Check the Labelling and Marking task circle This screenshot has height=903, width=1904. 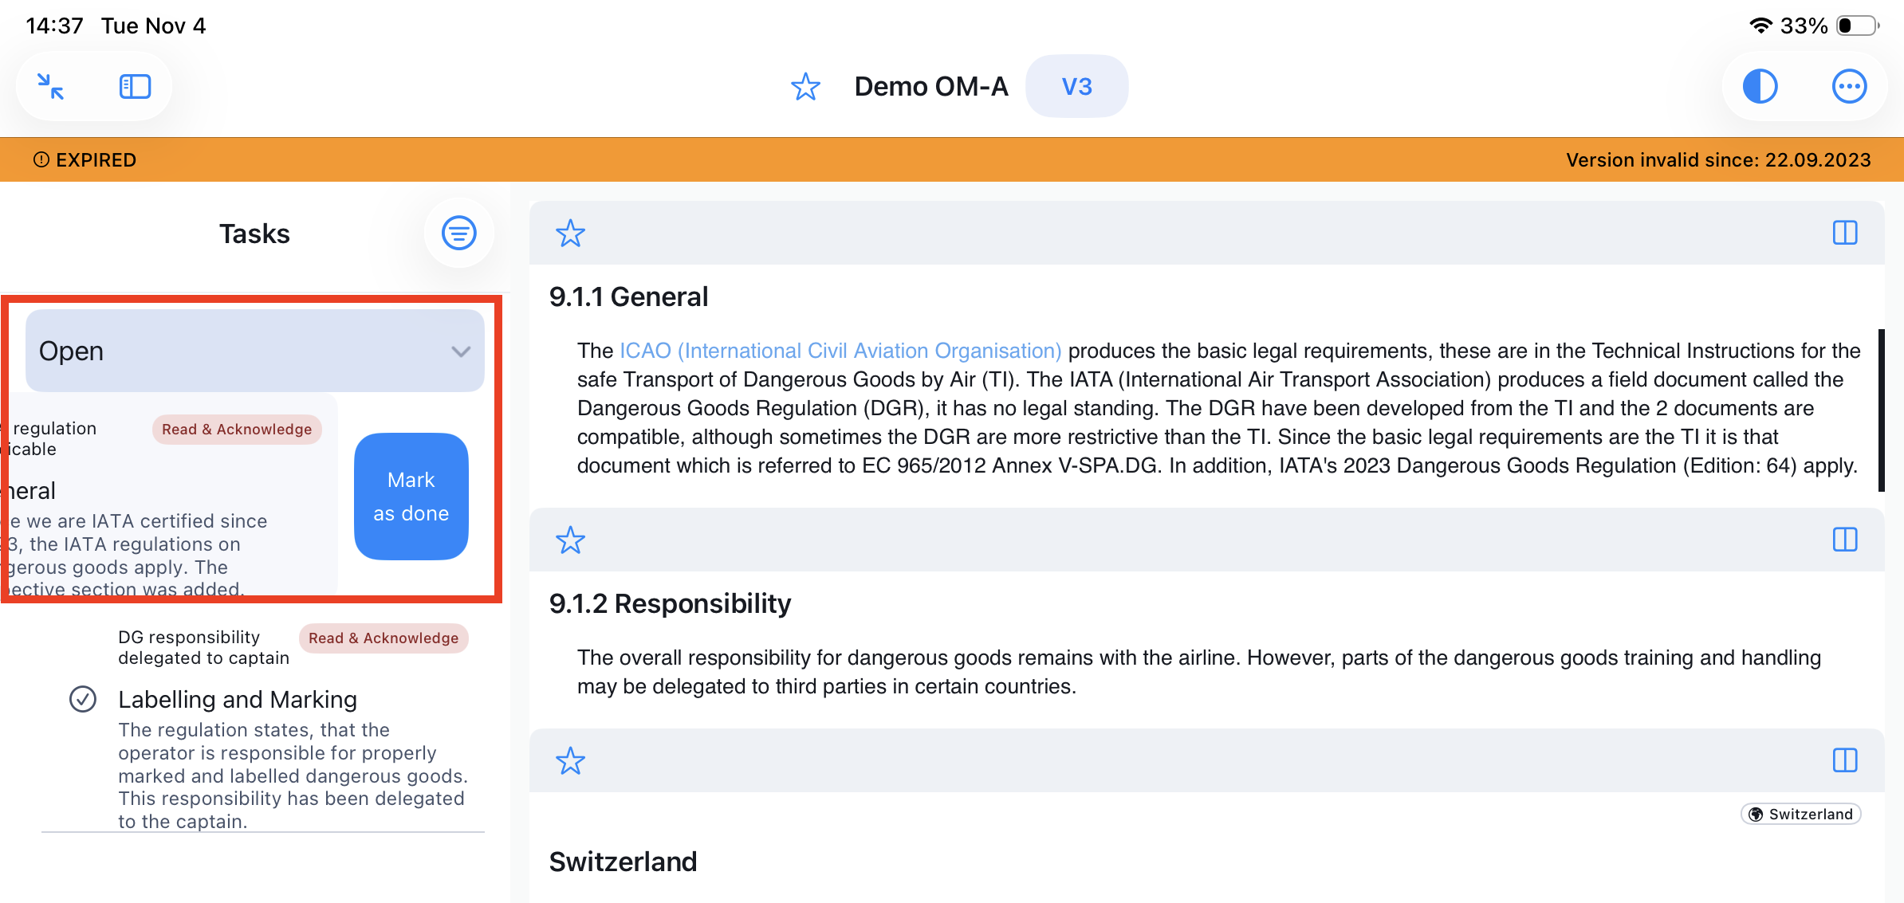(83, 699)
